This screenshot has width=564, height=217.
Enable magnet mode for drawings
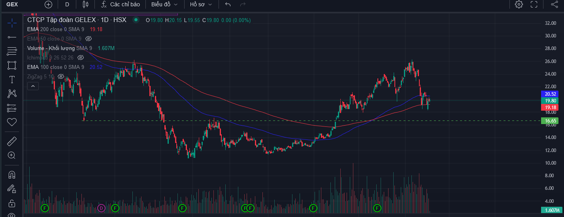[12, 174]
